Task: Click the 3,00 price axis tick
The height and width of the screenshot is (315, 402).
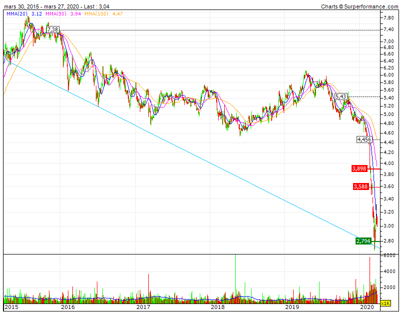Action: tap(389, 225)
